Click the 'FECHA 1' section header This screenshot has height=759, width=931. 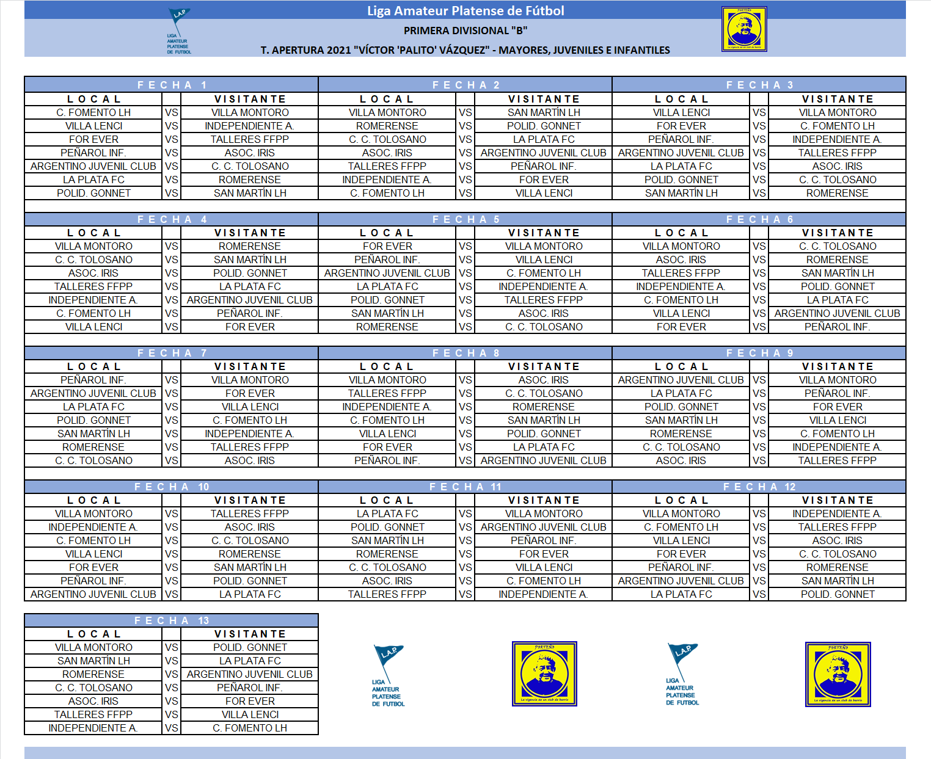pos(172,85)
